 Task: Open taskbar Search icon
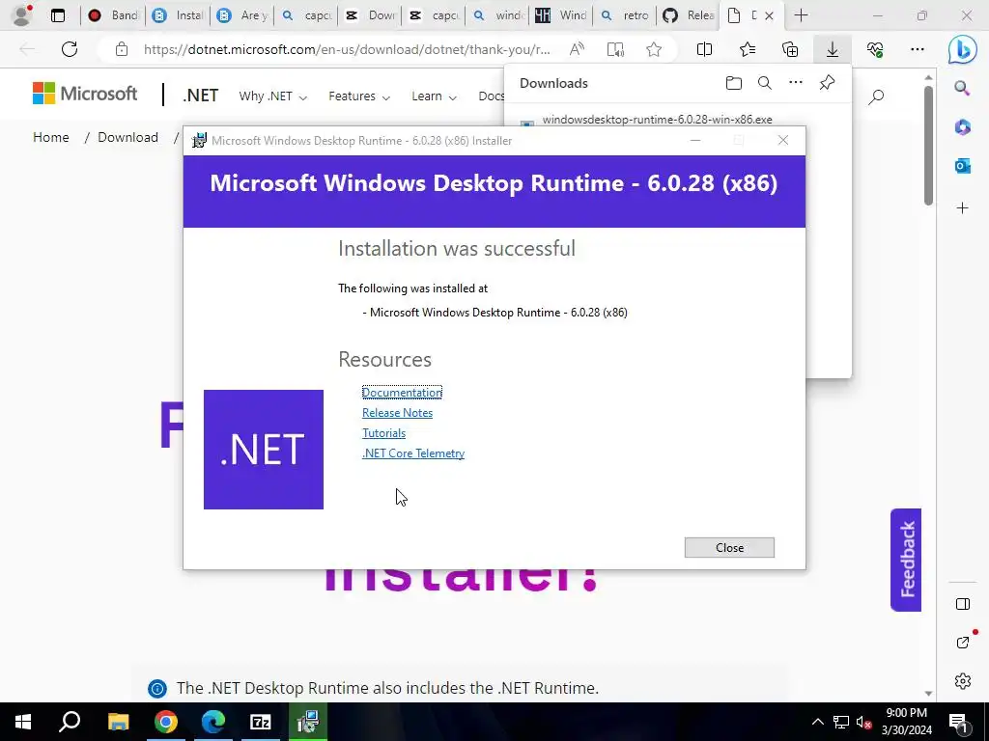70,722
